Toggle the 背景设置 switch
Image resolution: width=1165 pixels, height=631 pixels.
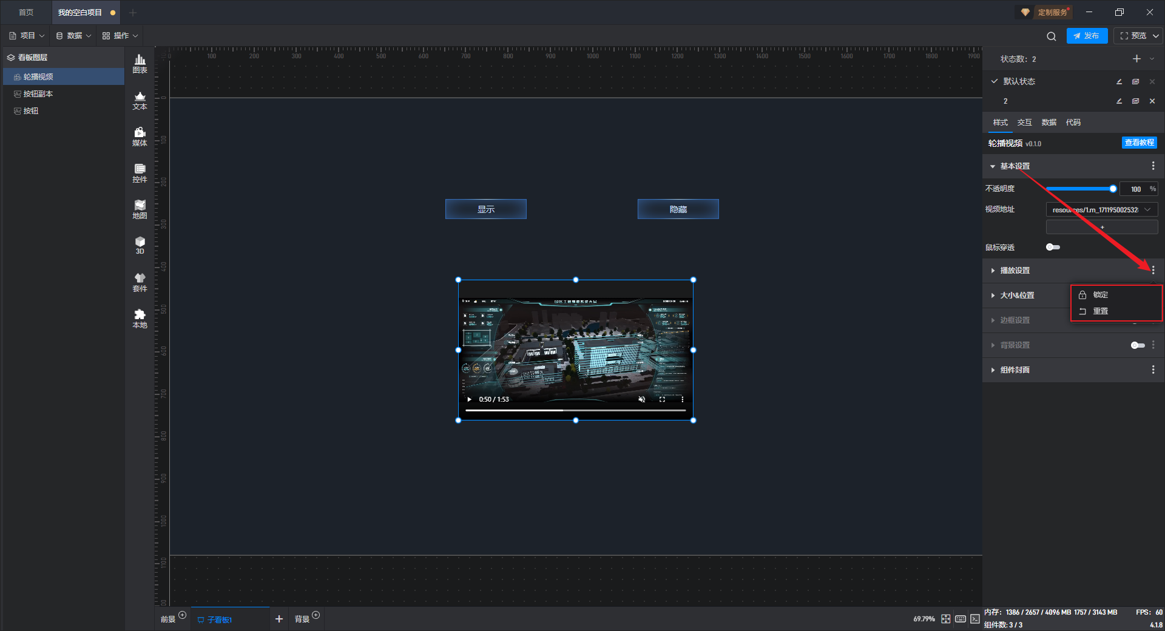coord(1138,345)
